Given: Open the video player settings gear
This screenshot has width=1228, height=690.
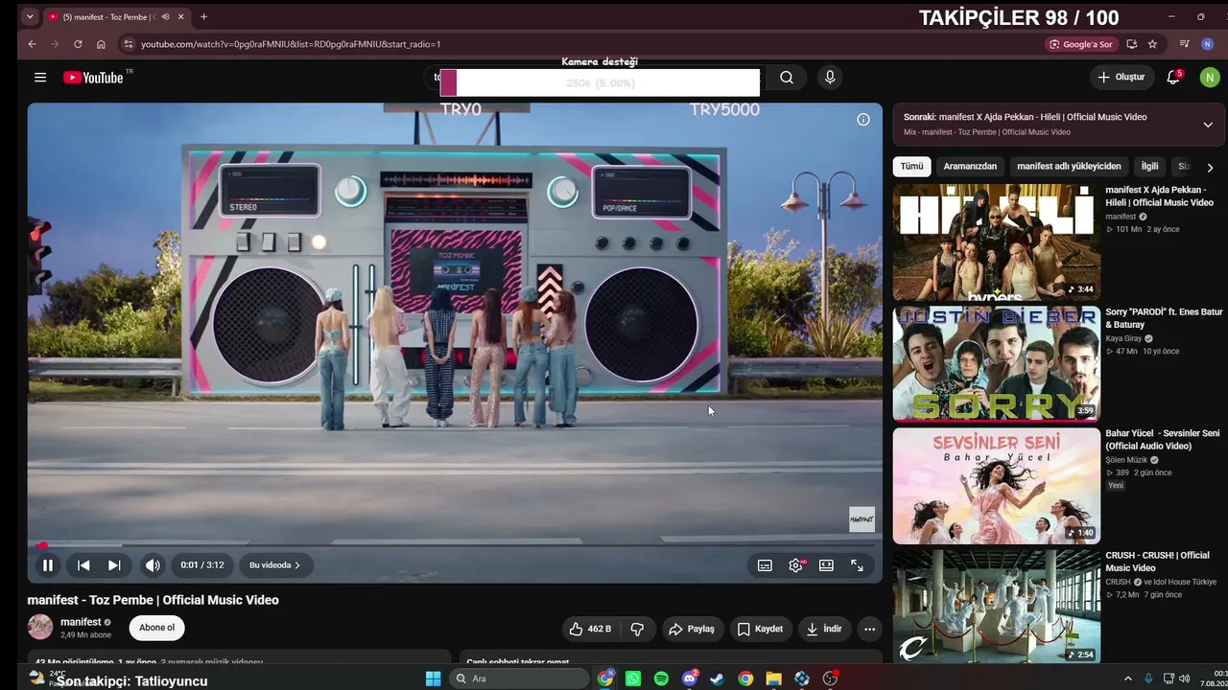Looking at the screenshot, I should (x=795, y=565).
